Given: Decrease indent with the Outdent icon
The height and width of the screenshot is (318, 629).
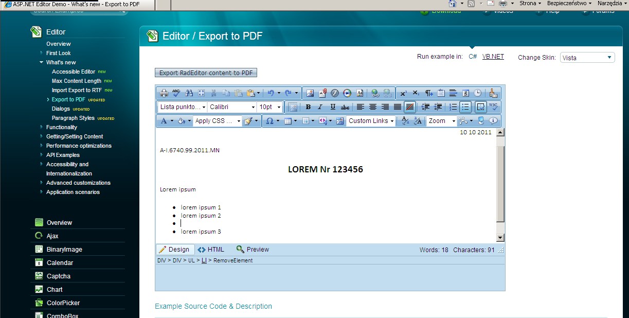Looking at the screenshot, I should coord(438,107).
